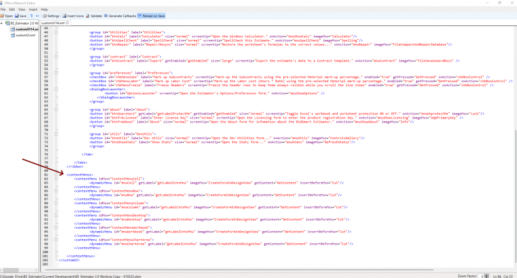Click the </ribbon> closing tag on line 79
This screenshot has width=517, height=278.
(x=75, y=166)
